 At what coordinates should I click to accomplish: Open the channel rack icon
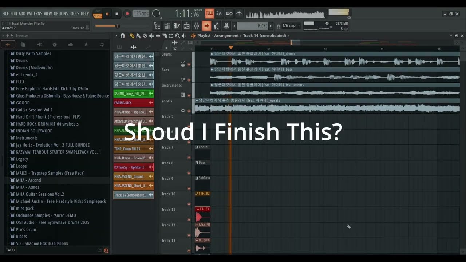point(167,26)
